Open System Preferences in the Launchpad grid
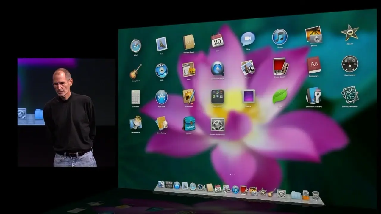The image size is (381, 214). click(x=218, y=125)
